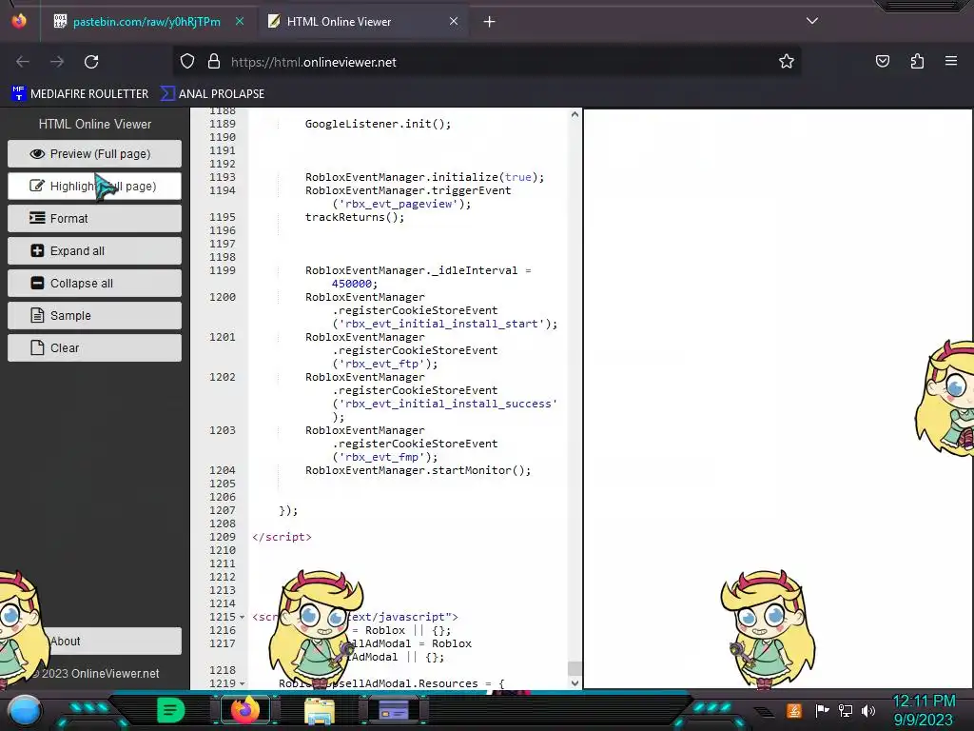The height and width of the screenshot is (731, 974).
Task: Open the tracking protection shield
Action: [x=187, y=62]
